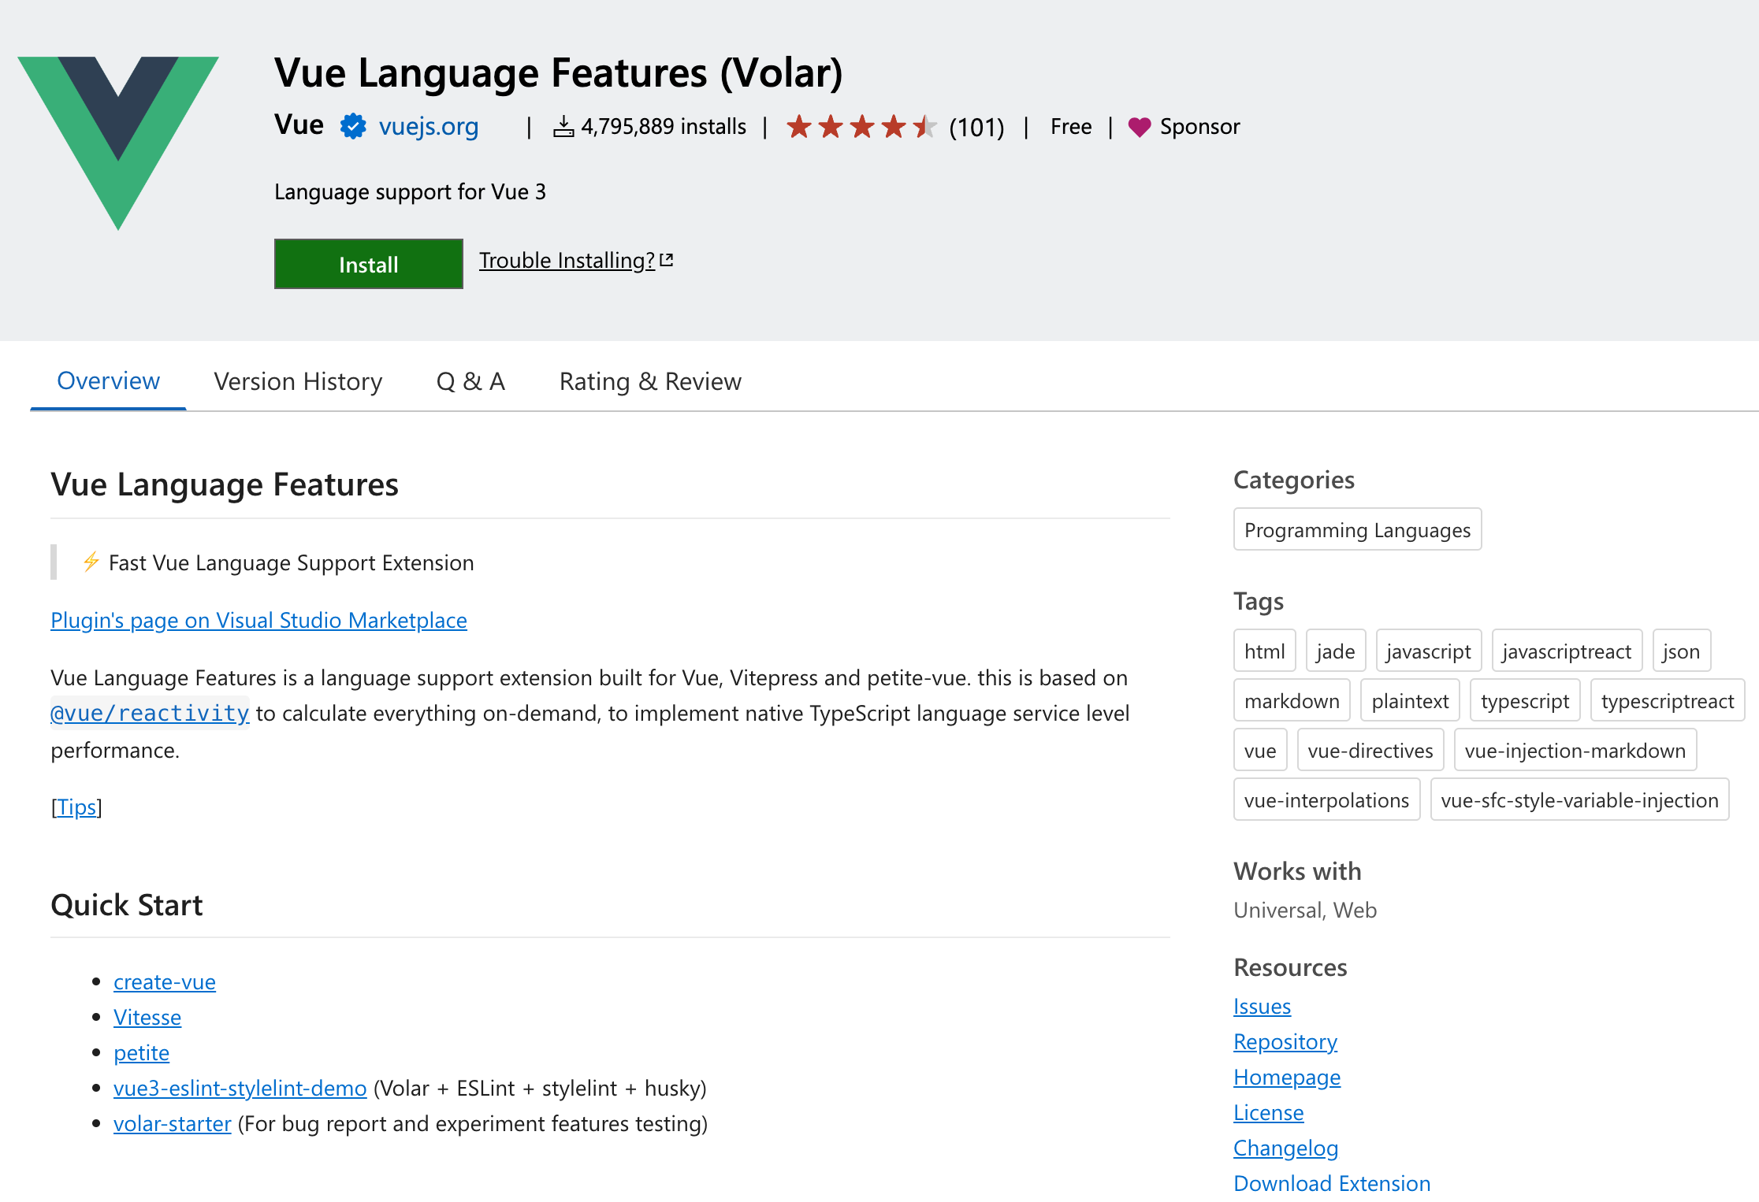Click the vue-directives tag
The width and height of the screenshot is (1759, 1202).
pos(1370,751)
